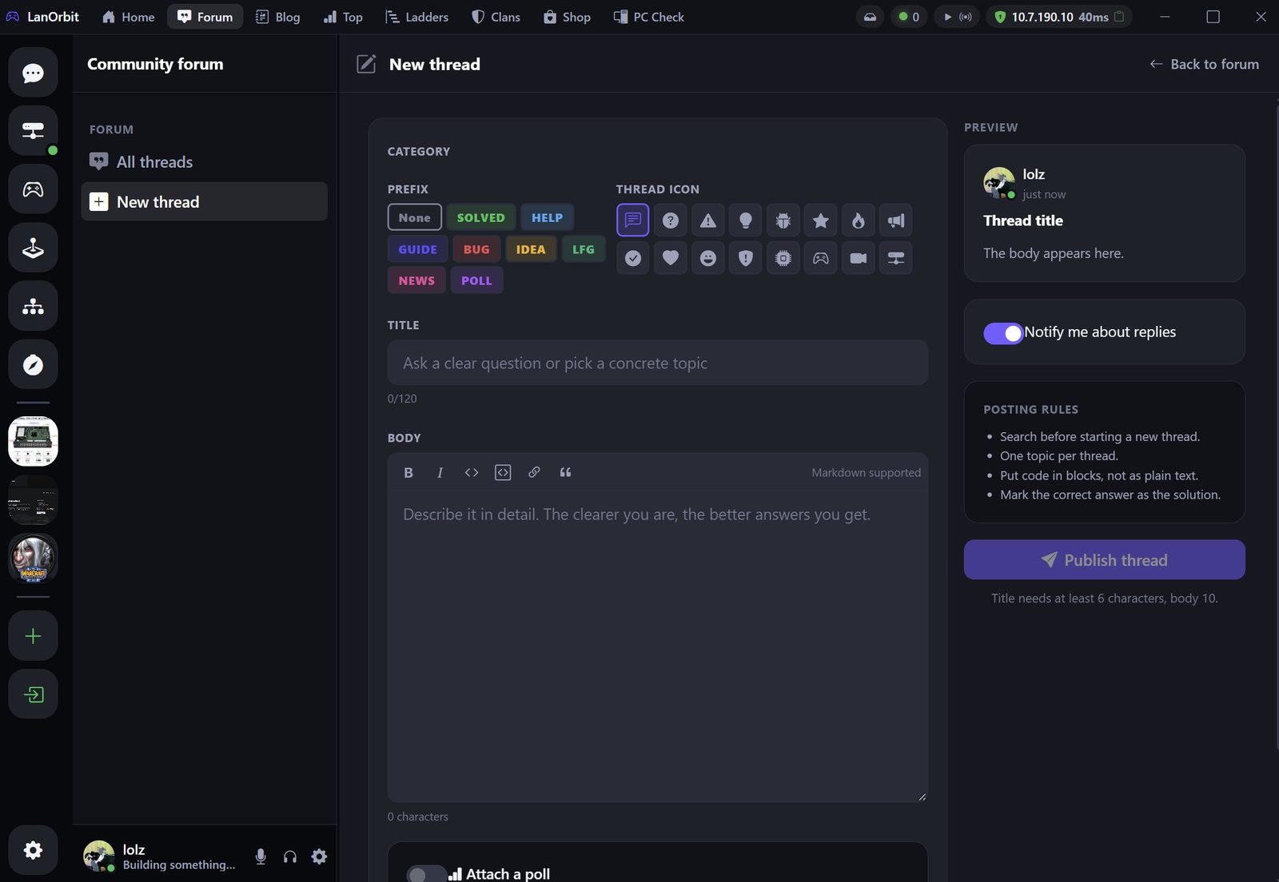Screen dimensions: 1279x882
Task: Choose the warning triangle thread icon
Action: pos(708,220)
